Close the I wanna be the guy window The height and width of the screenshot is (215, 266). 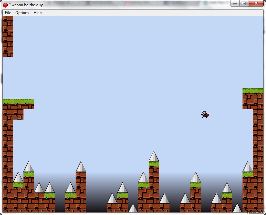(x=256, y=4)
